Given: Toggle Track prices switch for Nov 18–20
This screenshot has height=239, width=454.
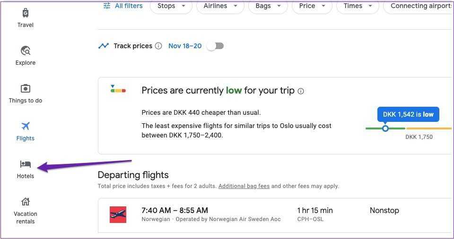Looking at the screenshot, I should (215, 46).
